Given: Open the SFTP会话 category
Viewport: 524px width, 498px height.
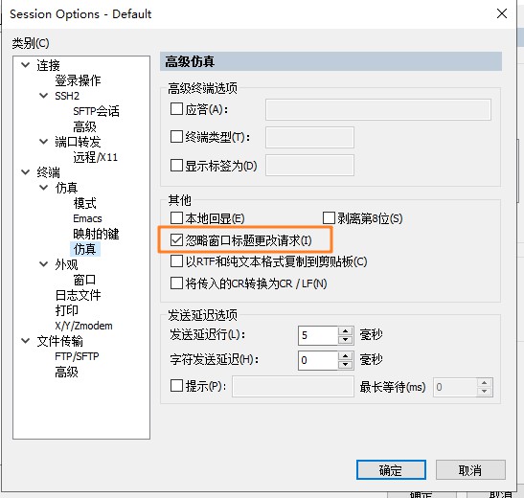Looking at the screenshot, I should click(96, 111).
